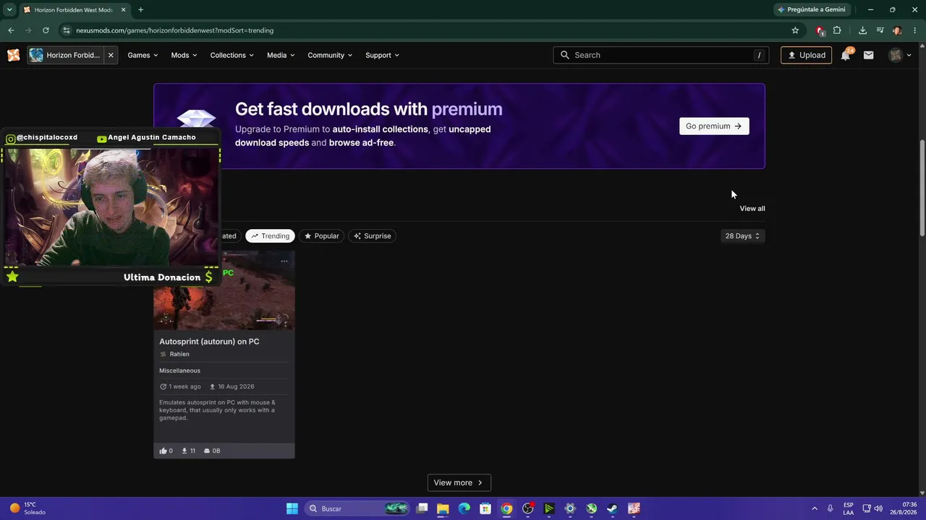Open the Autosprint (autorun) on PC title
The width and height of the screenshot is (926, 520).
209,342
